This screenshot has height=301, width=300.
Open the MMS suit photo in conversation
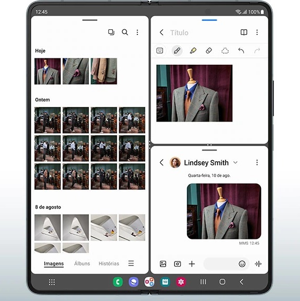tap(224, 211)
